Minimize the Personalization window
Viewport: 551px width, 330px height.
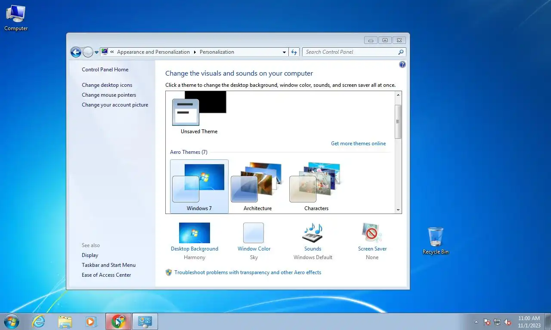click(x=371, y=40)
